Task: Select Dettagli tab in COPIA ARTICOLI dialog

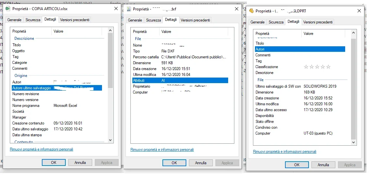Action: 50,20
